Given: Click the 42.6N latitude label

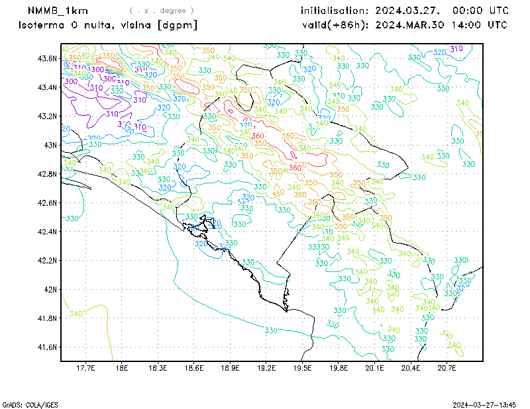Looking at the screenshot, I should tap(47, 203).
